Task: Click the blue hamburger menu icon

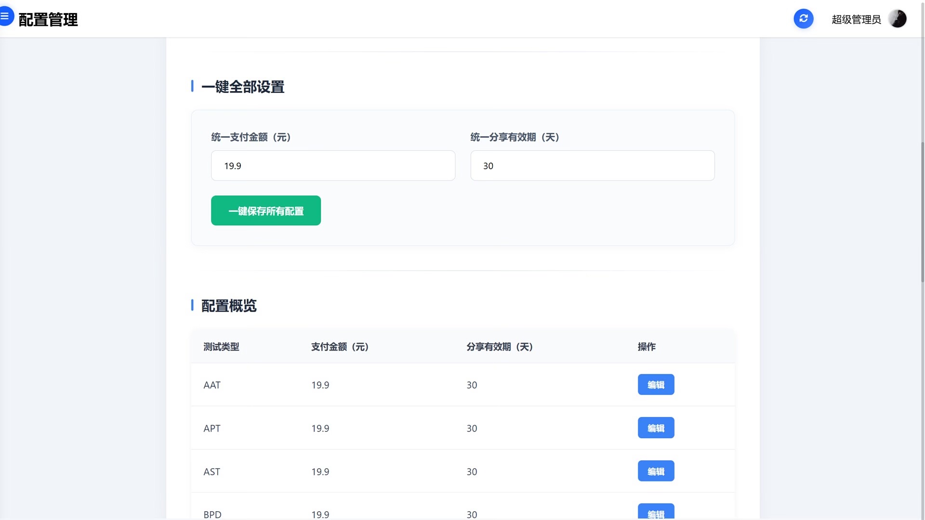Action: pos(5,16)
